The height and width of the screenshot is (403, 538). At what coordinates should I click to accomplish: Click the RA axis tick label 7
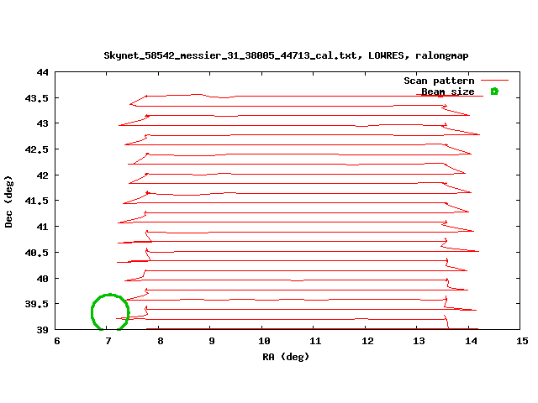coord(108,341)
